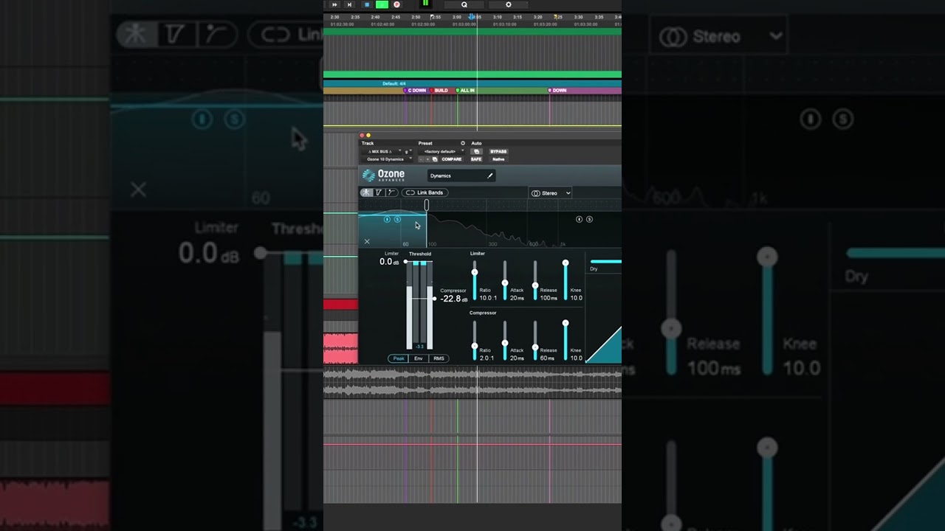Click the go-to-end transport button
The width and height of the screenshot is (945, 531).
click(349, 4)
